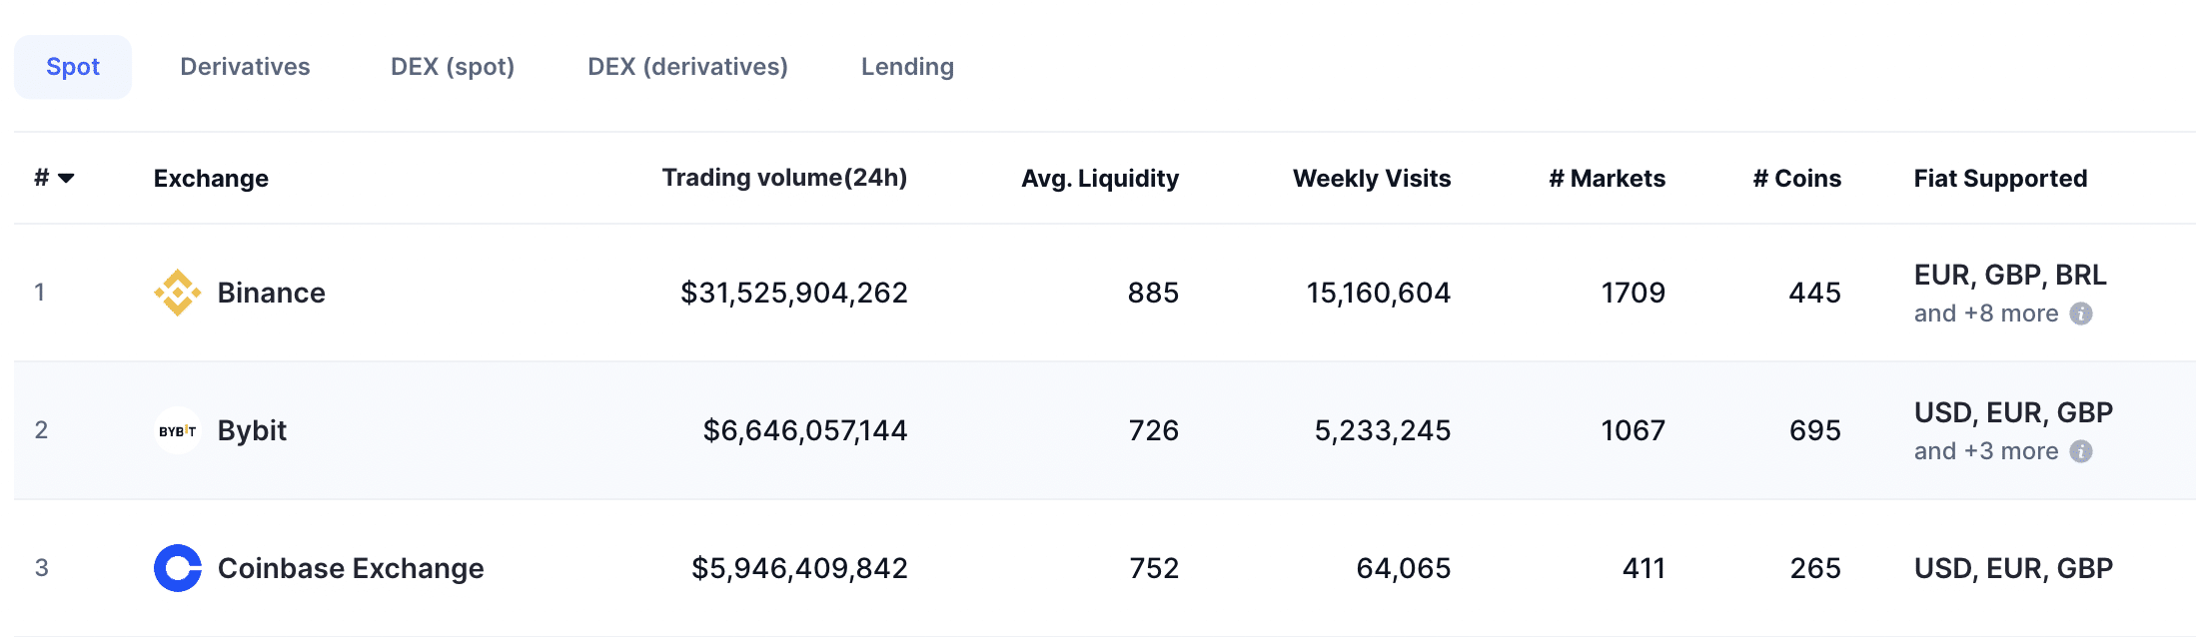Click Bybit volume $6,646,057,144
Screen dimensions: 2196x637
coord(805,430)
